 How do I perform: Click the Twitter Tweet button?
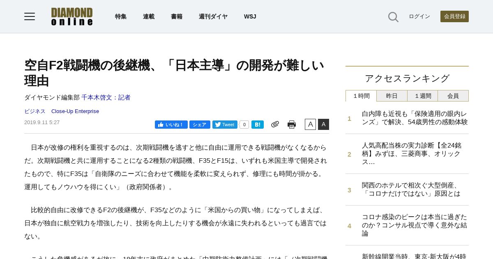(x=225, y=125)
